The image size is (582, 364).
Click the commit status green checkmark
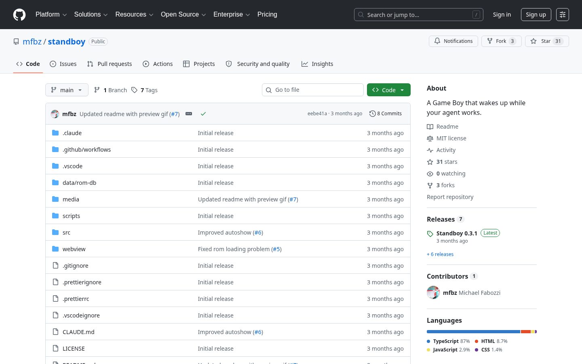tap(203, 114)
